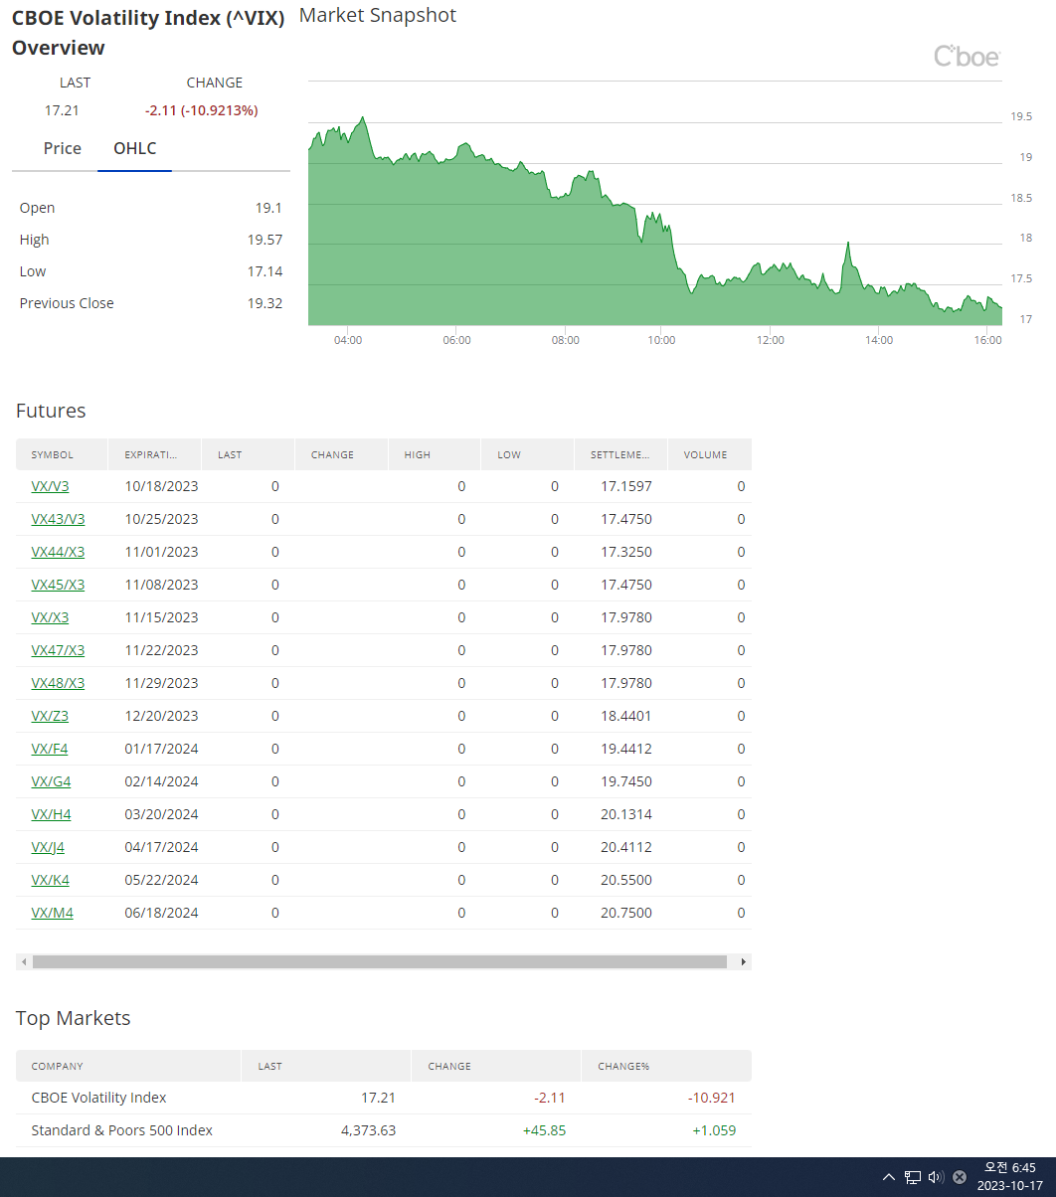Sort Top Markets by COMPANY header
The width and height of the screenshot is (1056, 1197).
point(128,1066)
